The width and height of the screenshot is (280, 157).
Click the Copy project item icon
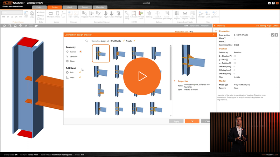click(x=32, y=14)
